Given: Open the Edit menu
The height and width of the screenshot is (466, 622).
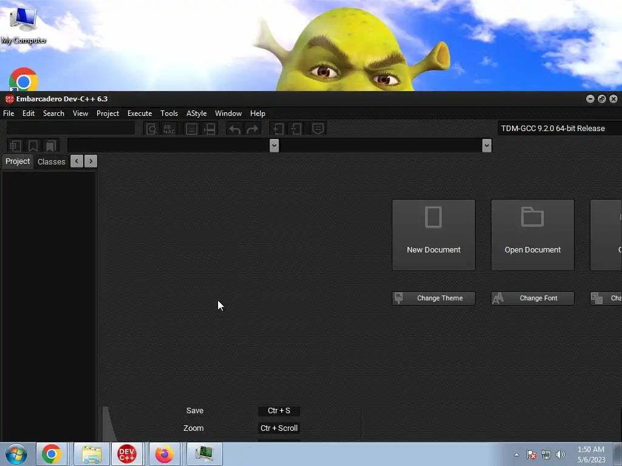Looking at the screenshot, I should [29, 113].
